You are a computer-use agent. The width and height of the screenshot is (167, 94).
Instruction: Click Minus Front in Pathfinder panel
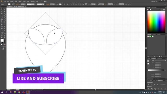coord(151,85)
